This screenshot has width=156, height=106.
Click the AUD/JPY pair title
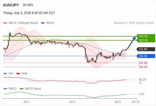tap(11, 5)
